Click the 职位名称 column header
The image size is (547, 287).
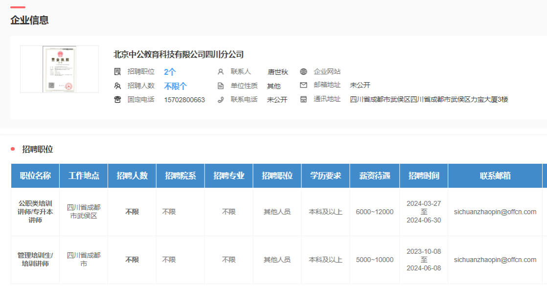35,176
